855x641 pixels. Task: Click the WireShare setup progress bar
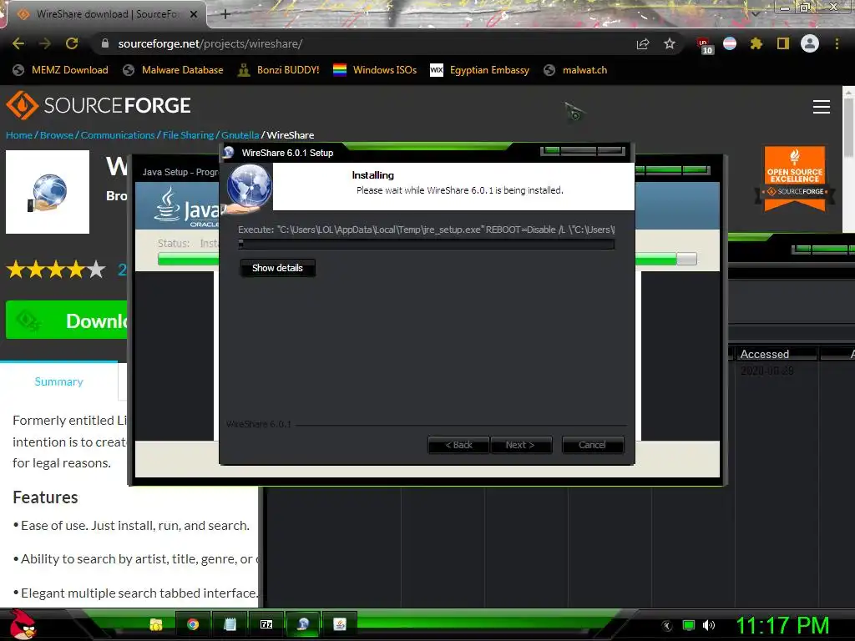(x=427, y=244)
